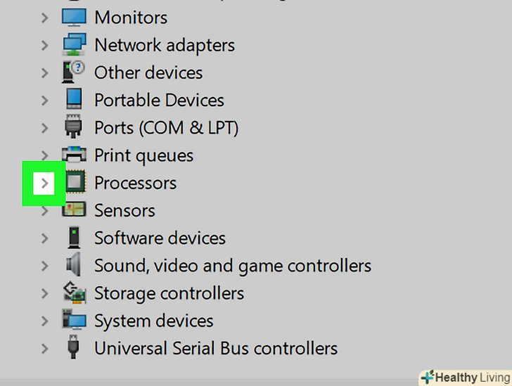Select the Monitors tree label
The height and width of the screenshot is (386, 512).
pyautogui.click(x=131, y=17)
